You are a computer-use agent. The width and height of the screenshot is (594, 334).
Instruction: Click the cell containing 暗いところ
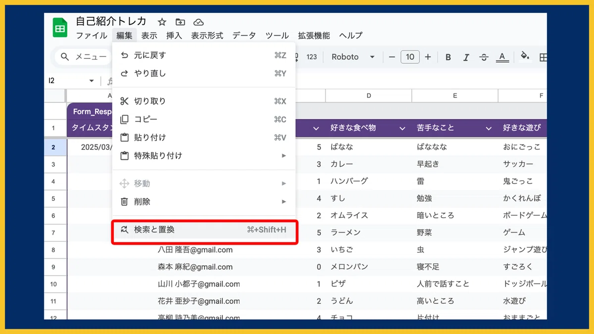tap(455, 215)
